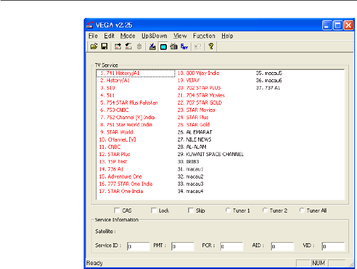Select the cyan TV service icon
The image size is (357, 269).
(x=163, y=47)
